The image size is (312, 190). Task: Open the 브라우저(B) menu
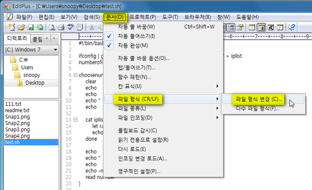197,17
